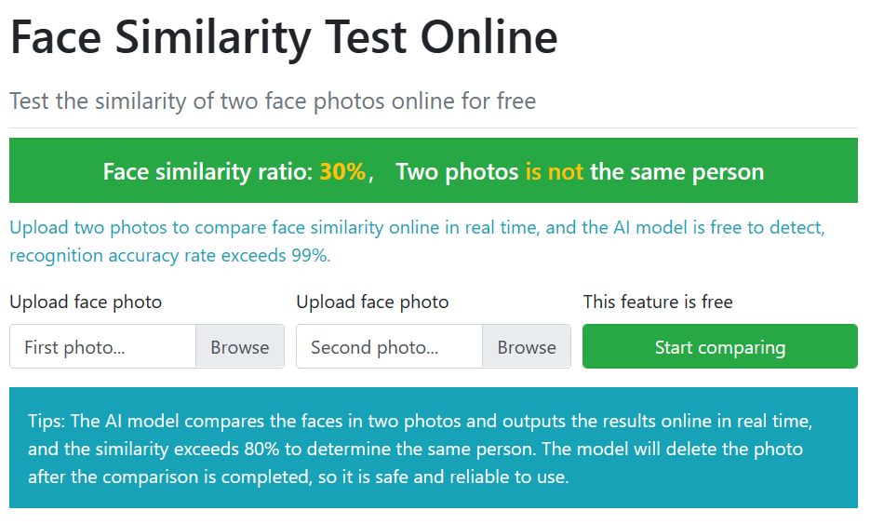Image resolution: width=870 pixels, height=524 pixels.
Task: Click the "Two photos" text in green banner
Action: (457, 171)
